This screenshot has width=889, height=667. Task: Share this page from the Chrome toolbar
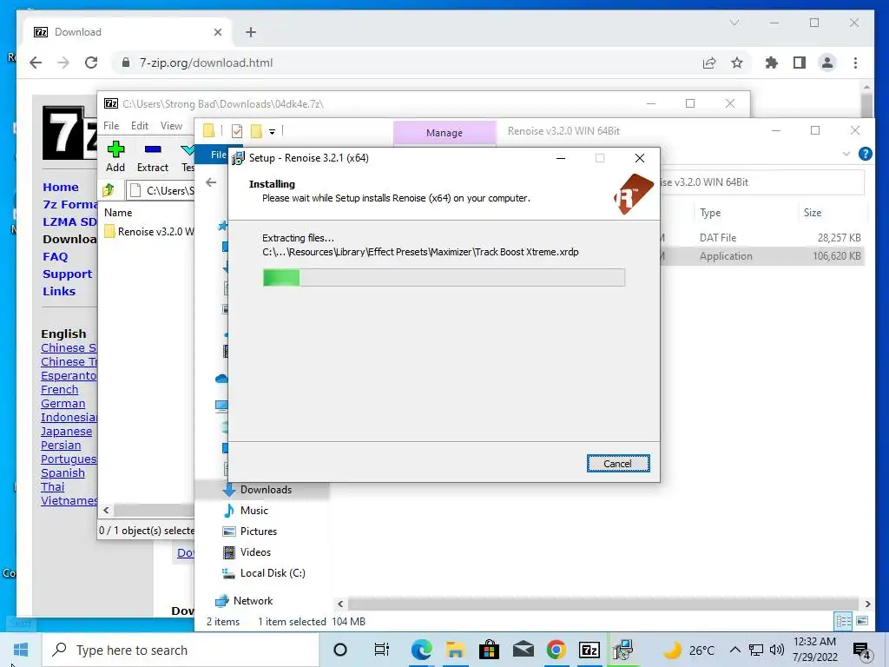(x=708, y=63)
